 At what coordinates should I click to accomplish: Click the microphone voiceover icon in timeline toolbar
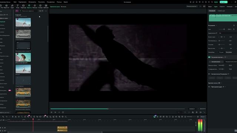(173, 117)
